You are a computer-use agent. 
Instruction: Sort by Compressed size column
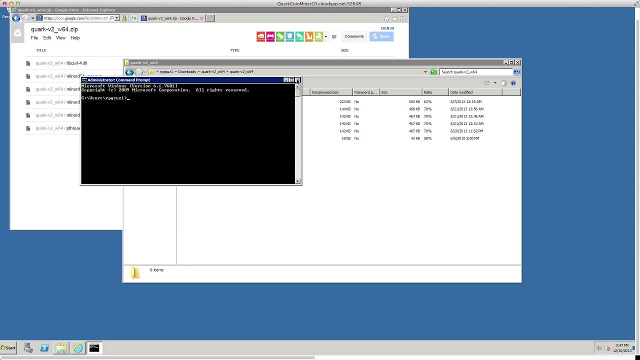point(331,92)
